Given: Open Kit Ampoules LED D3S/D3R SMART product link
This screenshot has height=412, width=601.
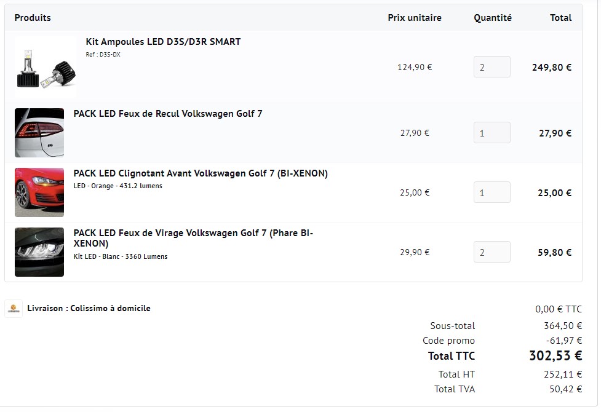Looking at the screenshot, I should tap(163, 42).
